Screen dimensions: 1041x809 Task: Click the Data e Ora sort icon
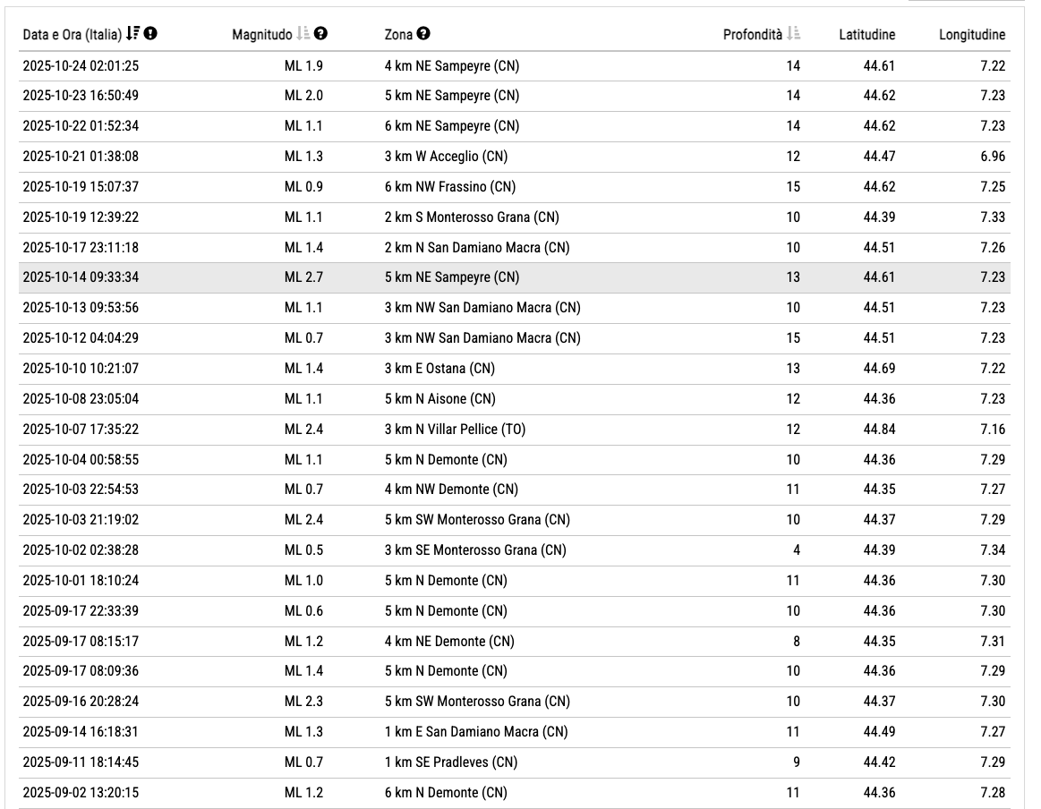coord(133,34)
